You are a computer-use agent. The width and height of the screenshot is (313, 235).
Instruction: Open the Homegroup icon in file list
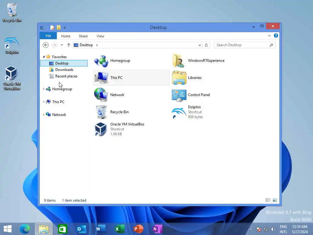point(101,61)
